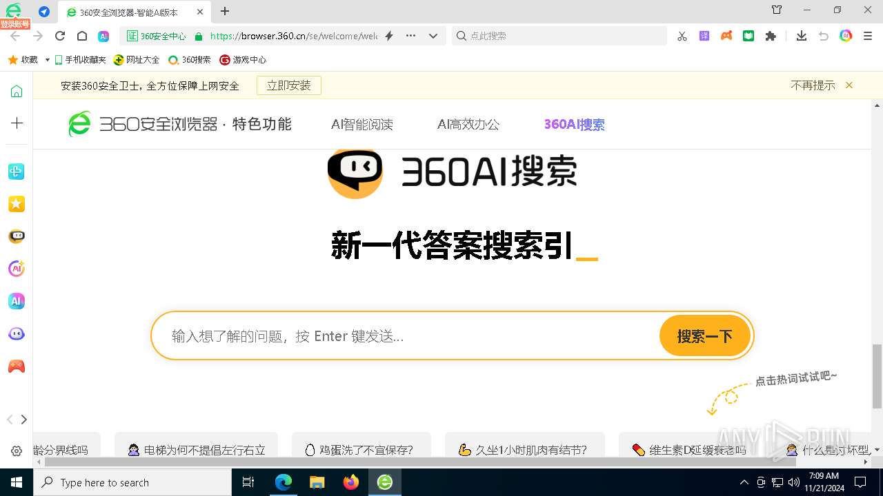Open the downloads manager icon

(x=801, y=36)
